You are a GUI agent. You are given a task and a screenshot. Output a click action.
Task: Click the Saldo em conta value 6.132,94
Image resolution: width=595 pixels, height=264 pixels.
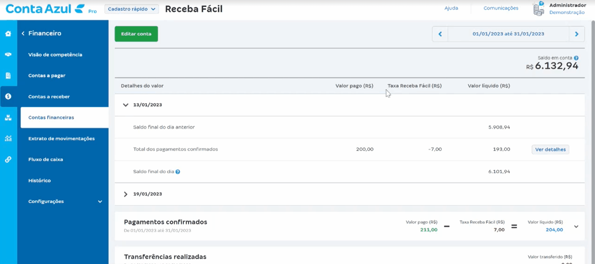552,66
